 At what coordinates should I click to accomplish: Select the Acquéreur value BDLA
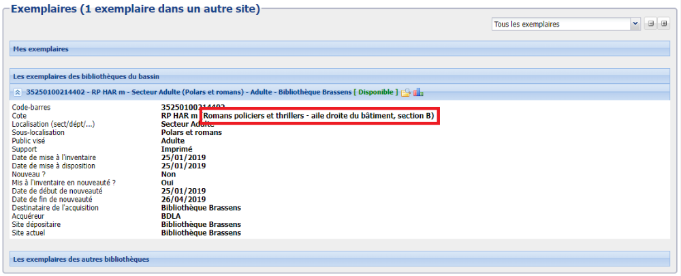point(171,216)
